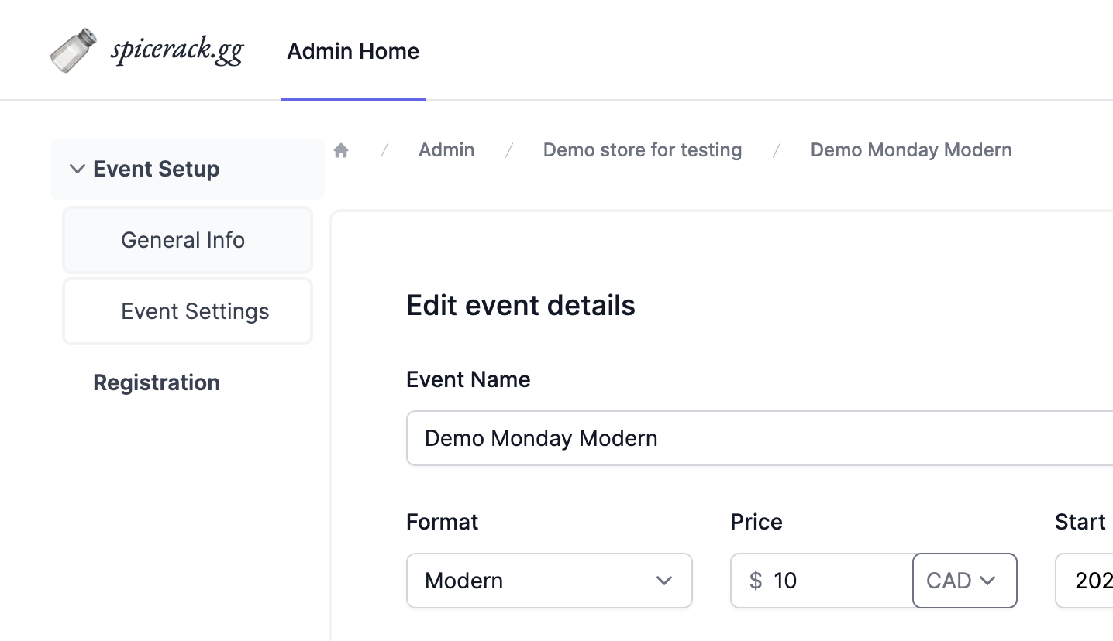Open the Registration sidebar section
The width and height of the screenshot is (1113, 641).
[157, 382]
